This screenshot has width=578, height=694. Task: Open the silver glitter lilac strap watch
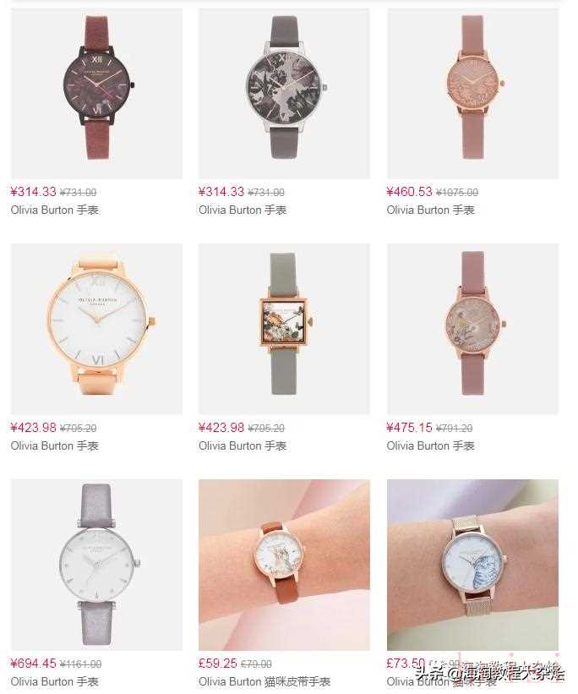(96, 565)
